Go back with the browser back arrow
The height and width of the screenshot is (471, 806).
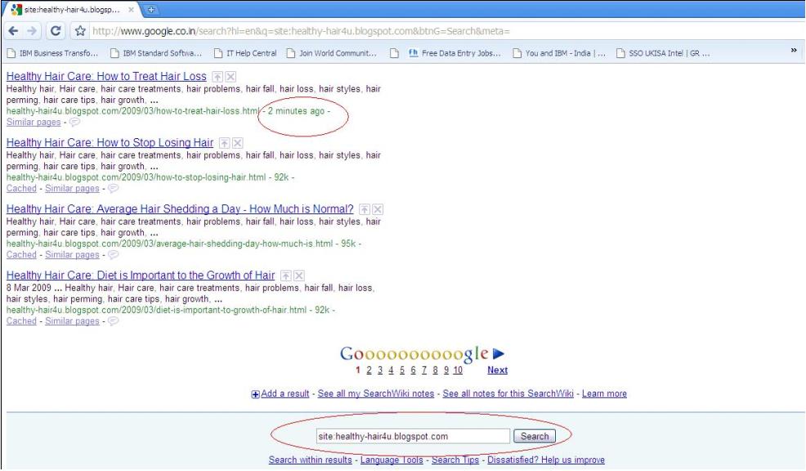coord(13,31)
